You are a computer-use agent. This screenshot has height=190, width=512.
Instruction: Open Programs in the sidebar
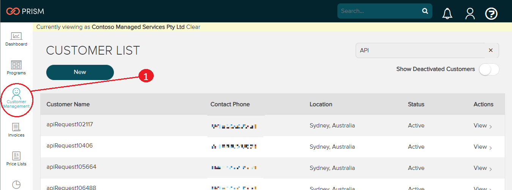16,68
